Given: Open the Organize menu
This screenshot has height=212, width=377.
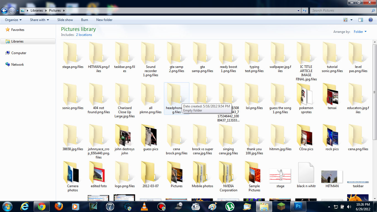Looking at the screenshot, I should tap(12, 20).
